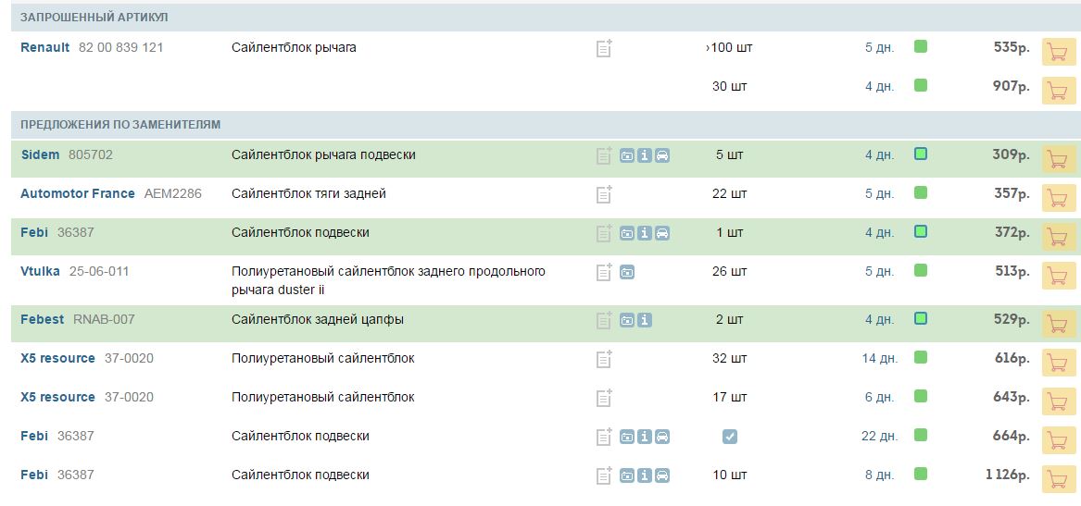The width and height of the screenshot is (1081, 506).
Task: Open car applicability icon in Febi 664р row
Action: coord(661,437)
